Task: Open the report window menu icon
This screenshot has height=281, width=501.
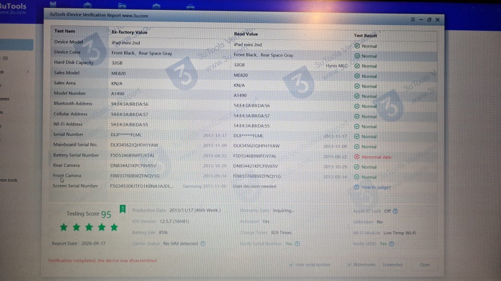Action: coord(413,19)
